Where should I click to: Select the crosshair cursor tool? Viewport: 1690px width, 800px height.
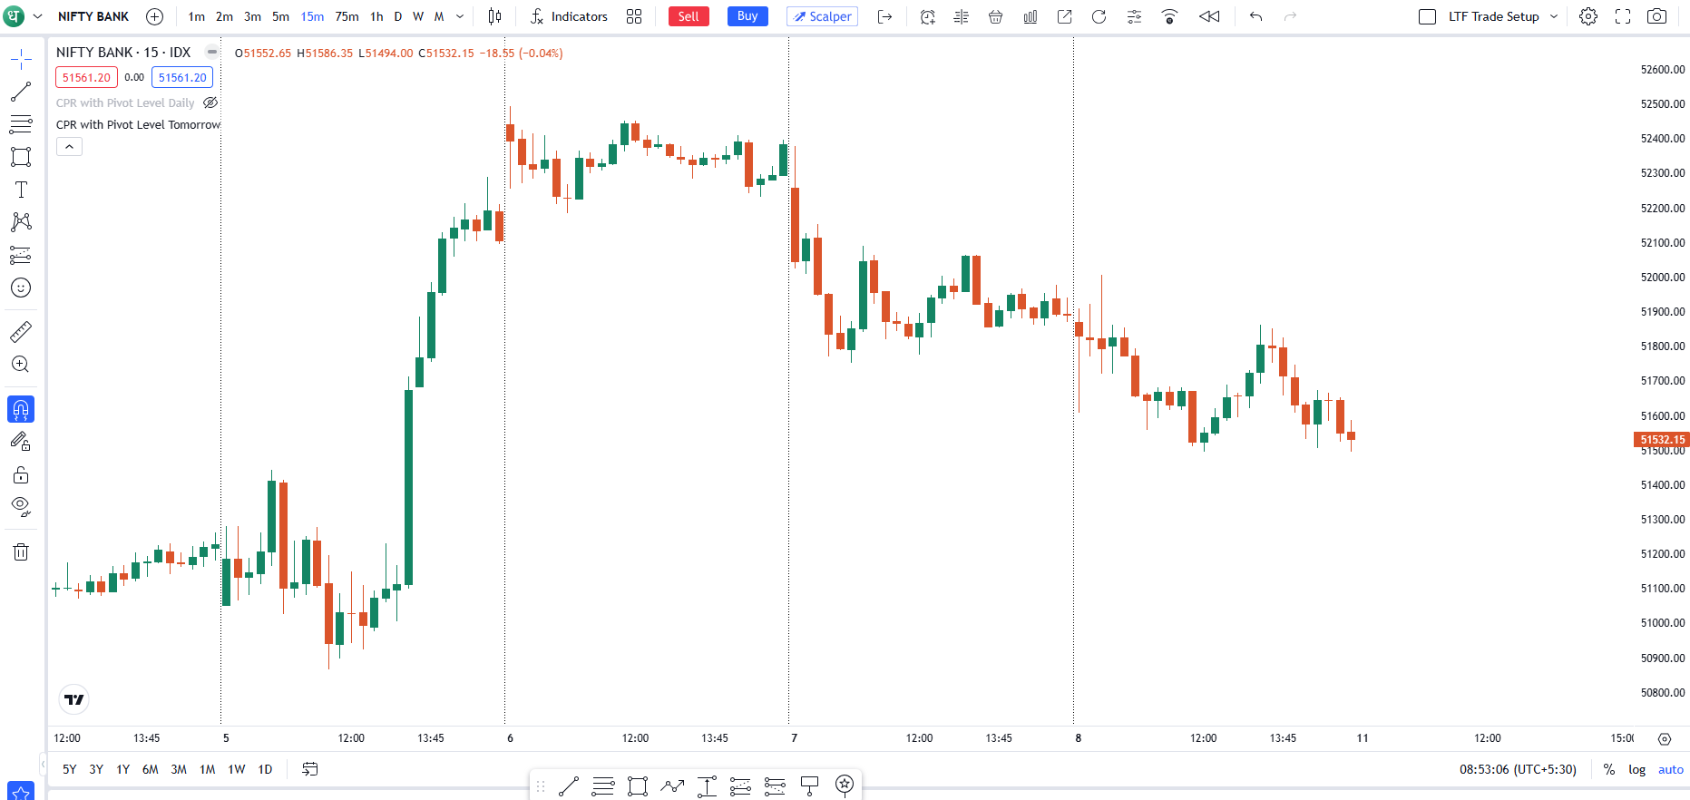click(x=21, y=60)
